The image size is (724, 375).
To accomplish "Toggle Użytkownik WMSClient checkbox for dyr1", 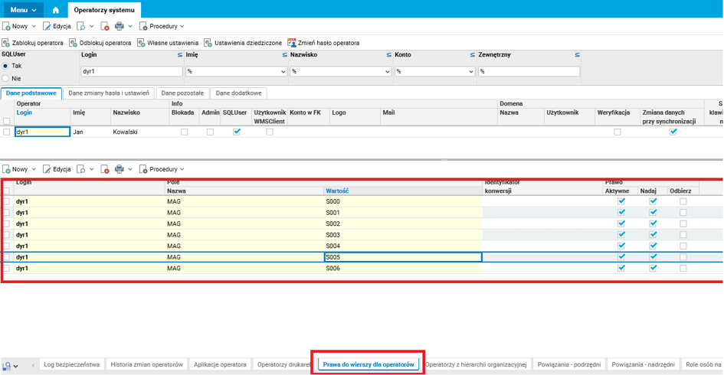I will 270,132.
